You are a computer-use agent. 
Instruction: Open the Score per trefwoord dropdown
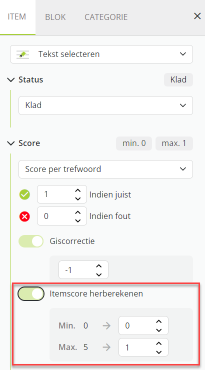tap(105, 169)
